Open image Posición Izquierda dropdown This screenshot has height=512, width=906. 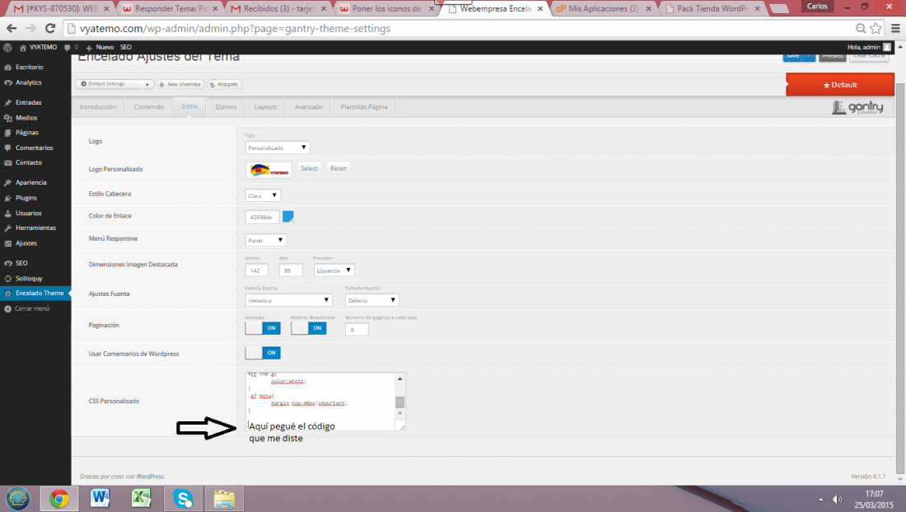[x=334, y=270]
